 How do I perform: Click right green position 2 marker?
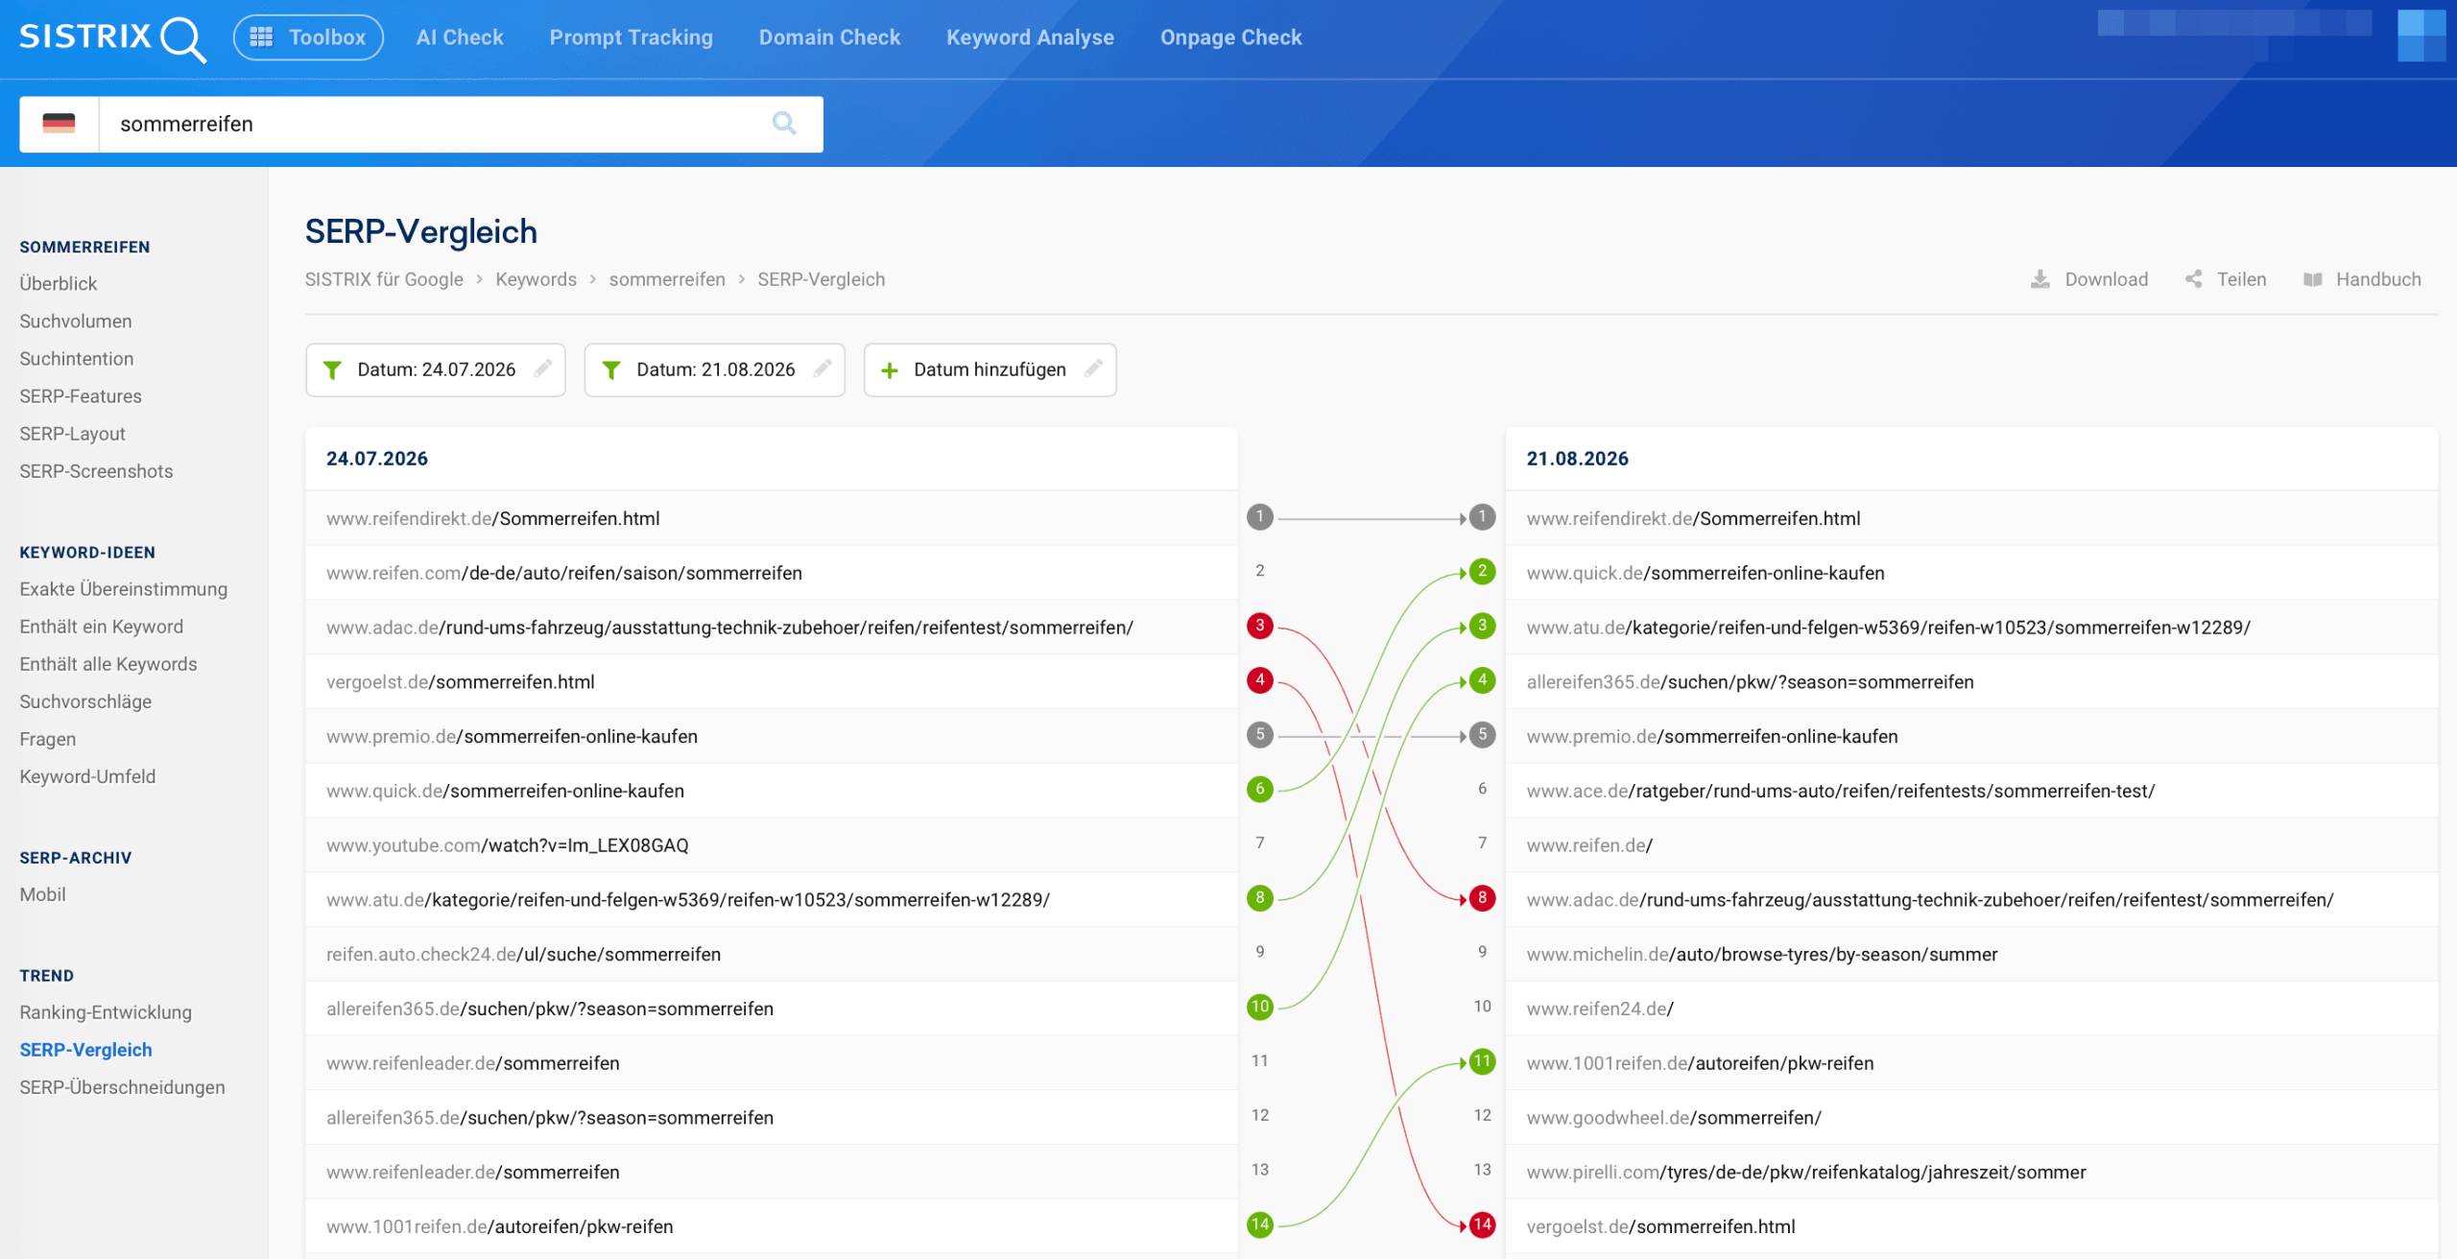coord(1483,572)
